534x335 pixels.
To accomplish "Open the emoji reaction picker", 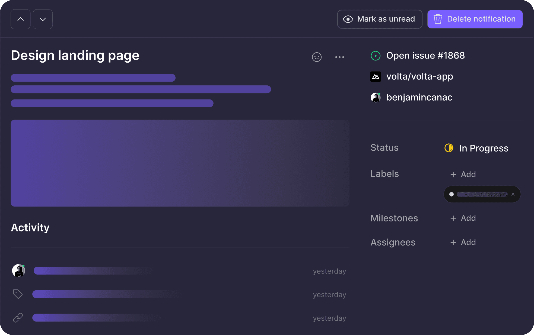I will point(317,57).
